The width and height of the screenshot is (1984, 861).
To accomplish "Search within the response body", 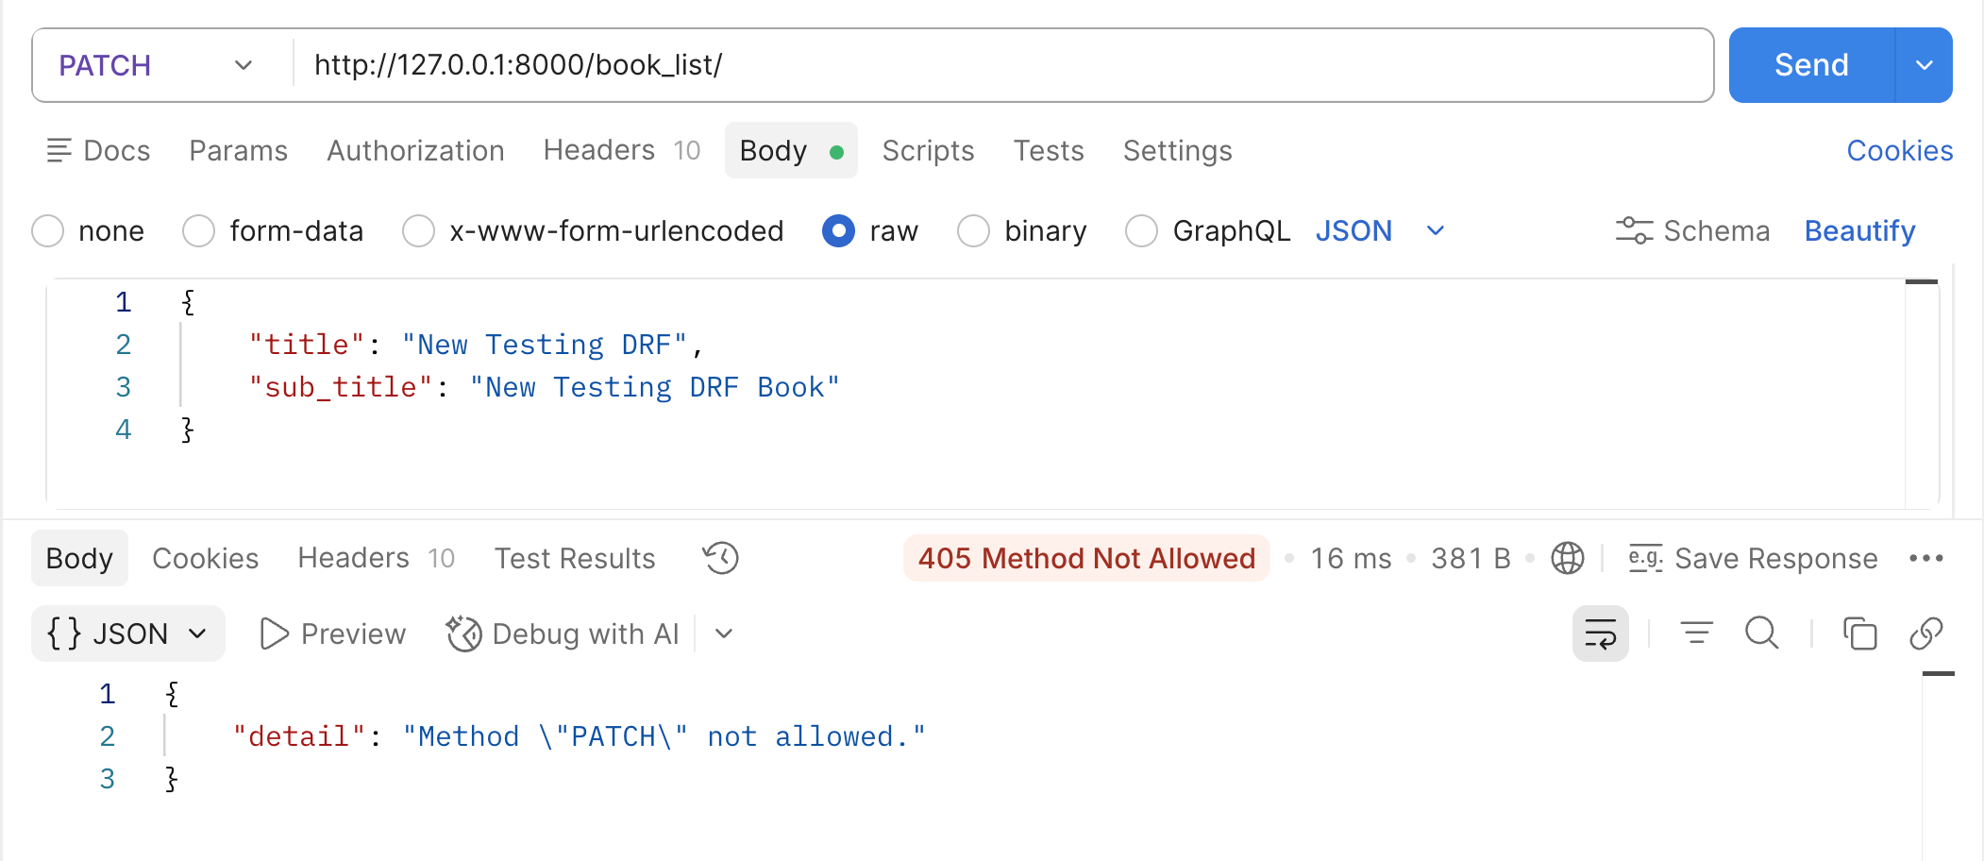I will [1761, 633].
